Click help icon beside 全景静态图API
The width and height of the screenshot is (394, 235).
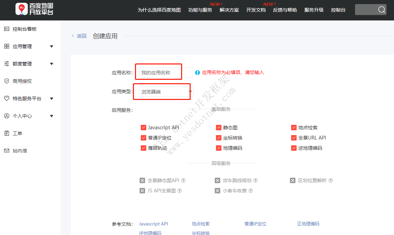coord(184,180)
